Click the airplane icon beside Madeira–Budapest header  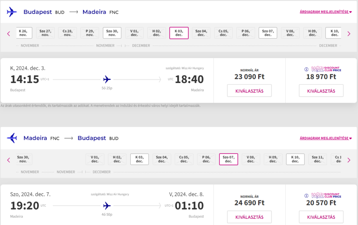12,138
